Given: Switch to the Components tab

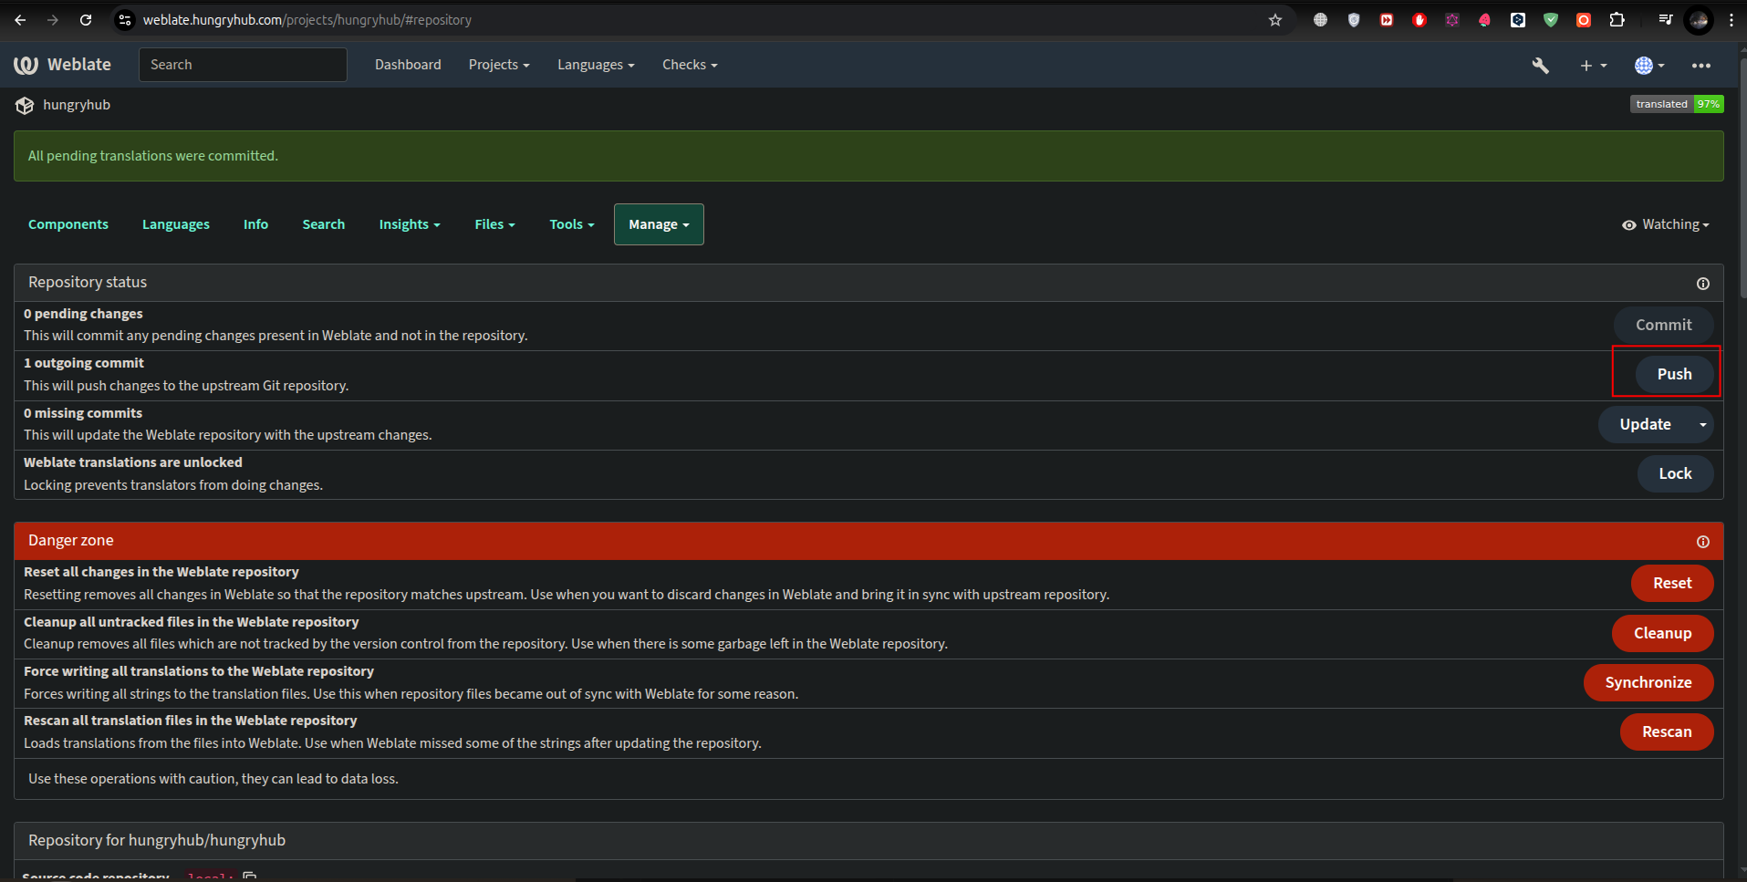Looking at the screenshot, I should point(68,224).
